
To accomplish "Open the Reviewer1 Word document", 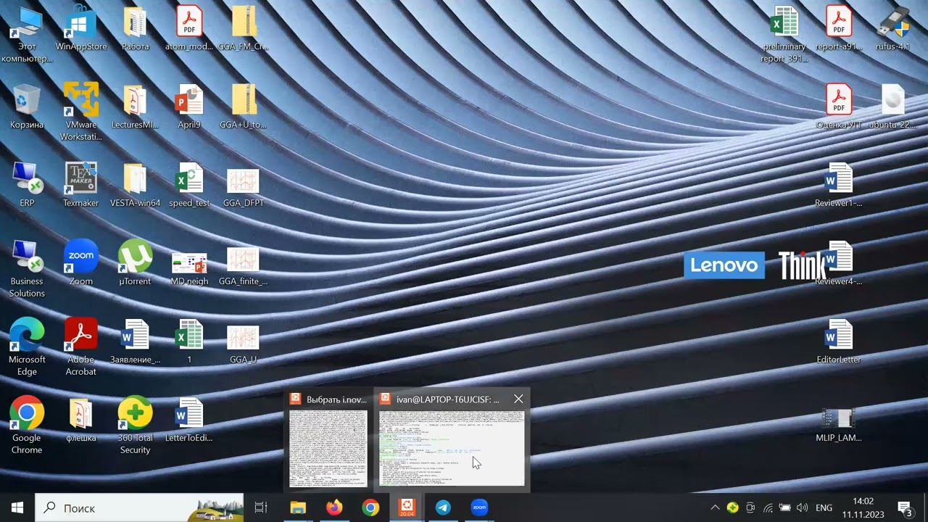I will [x=839, y=186].
